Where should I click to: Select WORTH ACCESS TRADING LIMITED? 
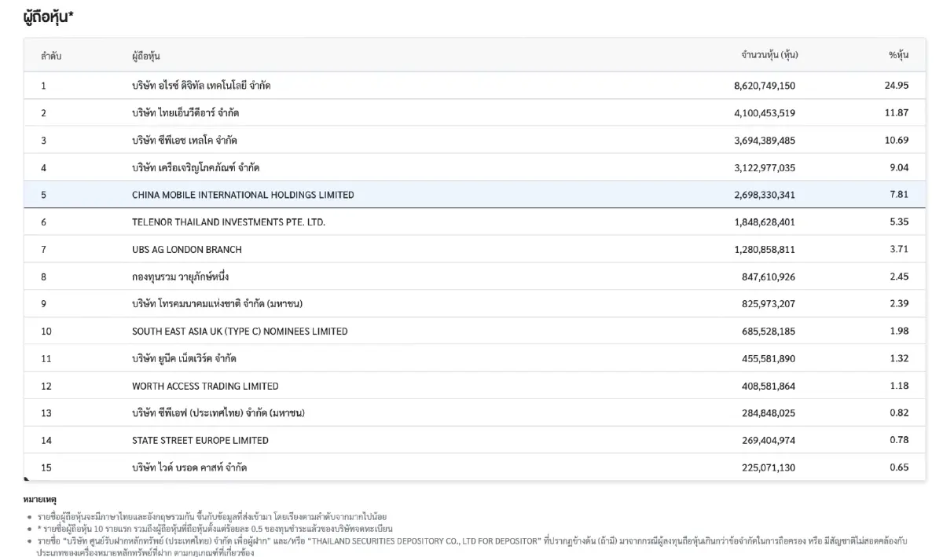point(205,387)
